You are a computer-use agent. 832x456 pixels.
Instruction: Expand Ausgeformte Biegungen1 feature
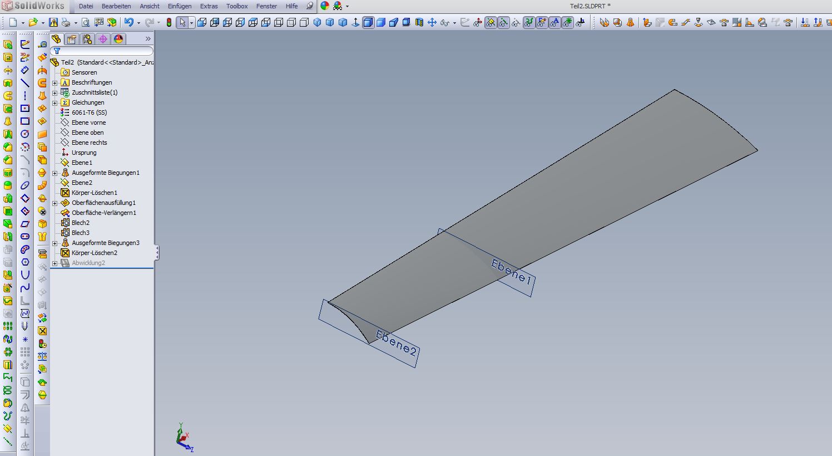tap(55, 173)
